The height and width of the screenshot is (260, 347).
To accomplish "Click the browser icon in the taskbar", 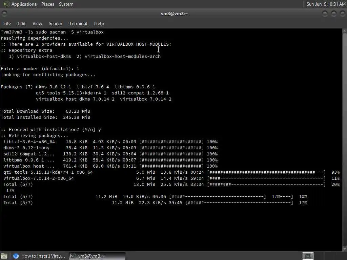I will [16, 256].
